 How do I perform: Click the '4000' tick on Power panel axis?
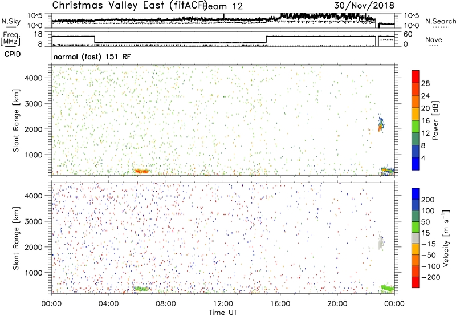(x=33, y=78)
